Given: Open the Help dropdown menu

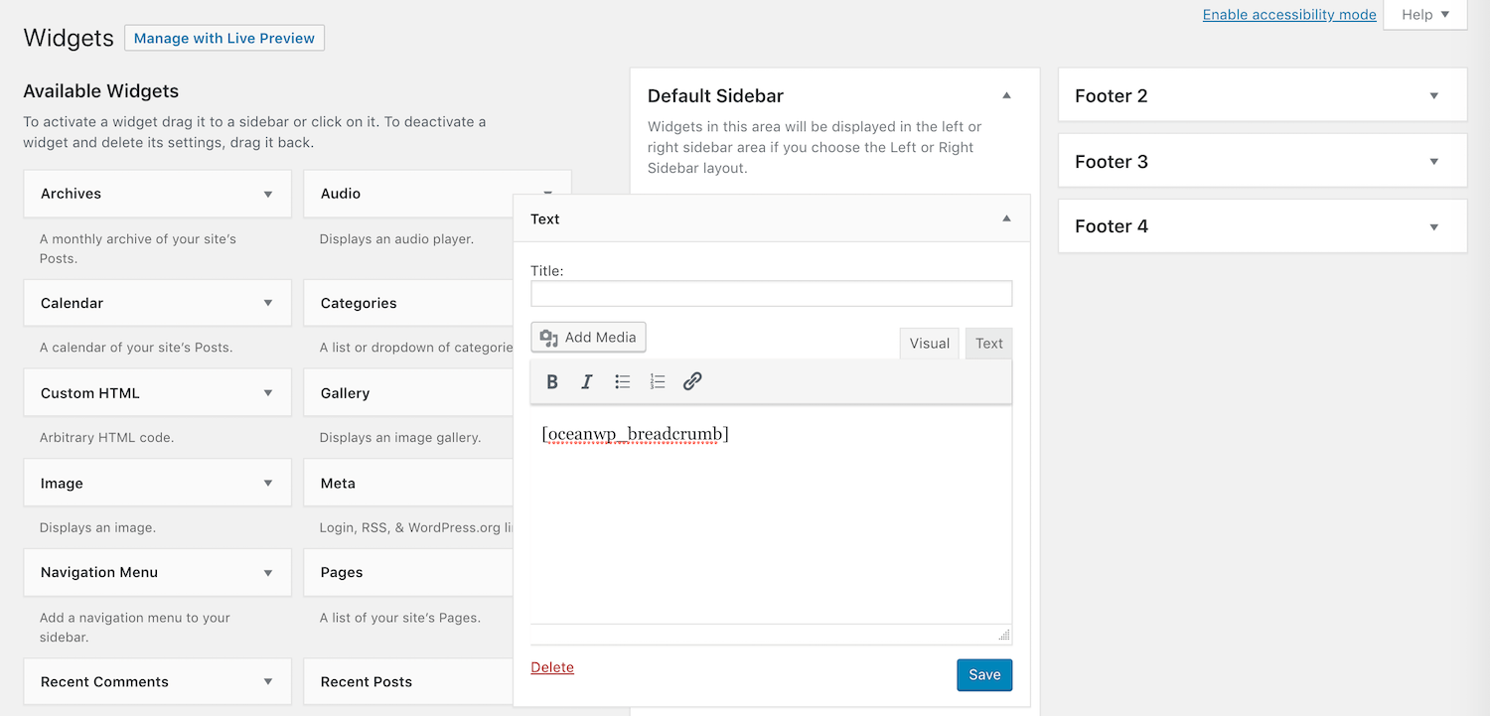Looking at the screenshot, I should coord(1424,14).
